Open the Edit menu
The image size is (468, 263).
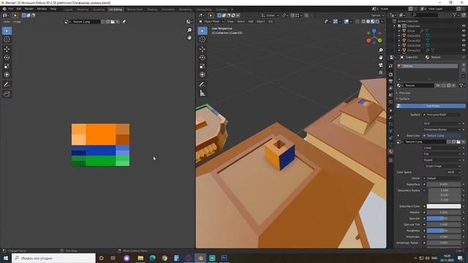point(19,9)
